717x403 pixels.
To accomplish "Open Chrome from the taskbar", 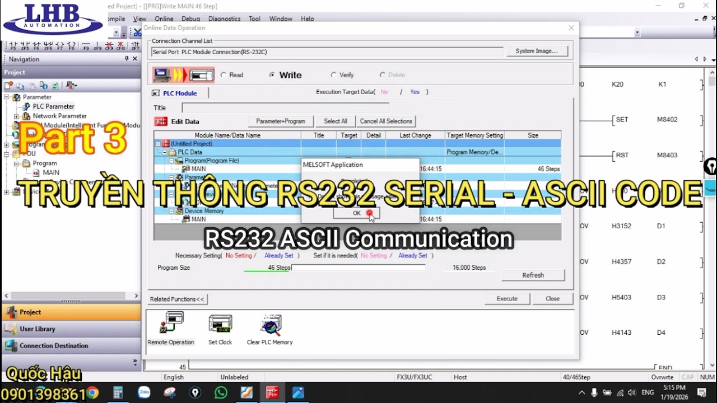I will [x=92, y=393].
